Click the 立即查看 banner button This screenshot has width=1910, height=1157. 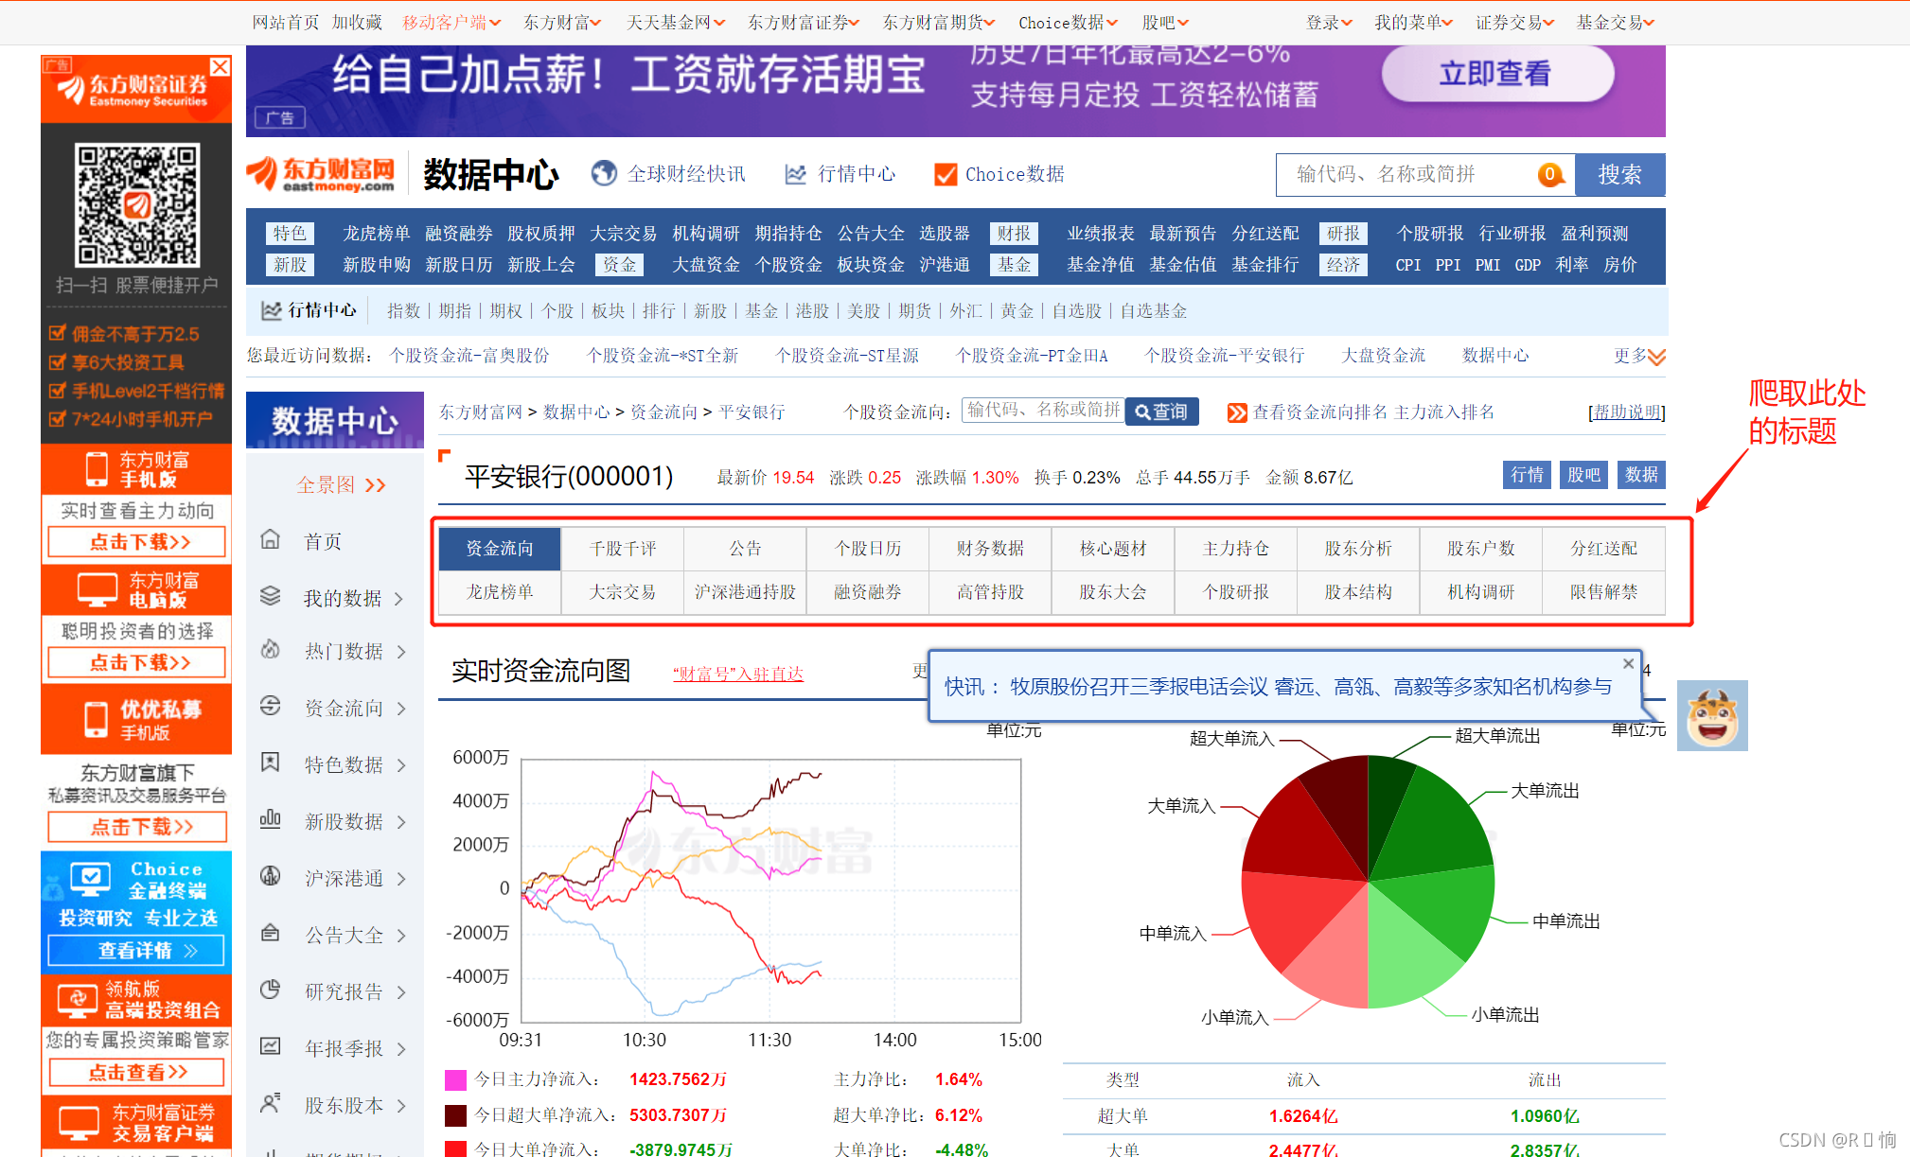(1496, 74)
